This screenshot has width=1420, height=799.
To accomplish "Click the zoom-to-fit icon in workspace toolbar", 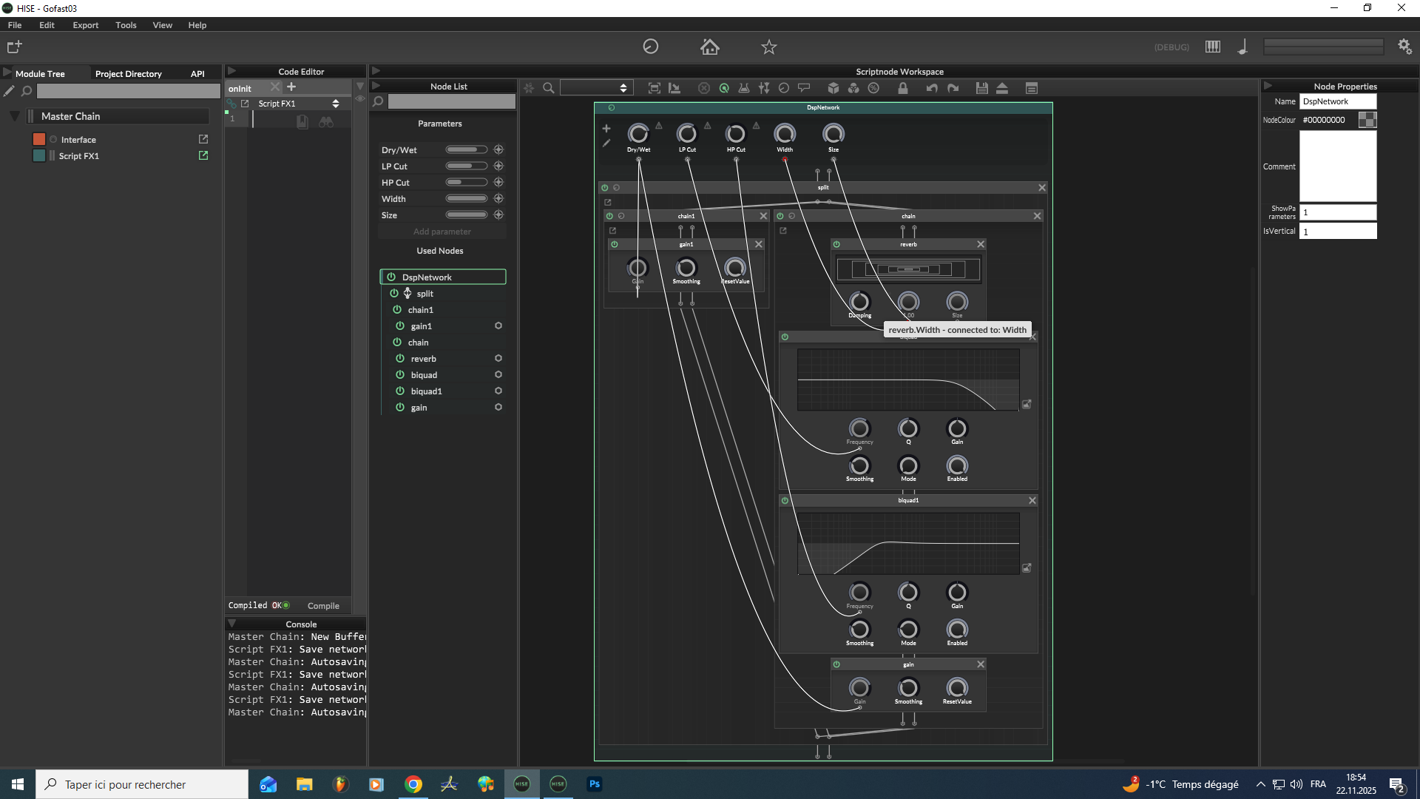I will [654, 88].
